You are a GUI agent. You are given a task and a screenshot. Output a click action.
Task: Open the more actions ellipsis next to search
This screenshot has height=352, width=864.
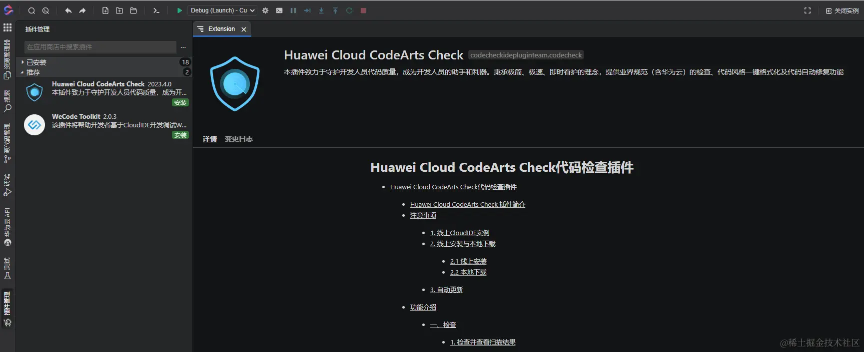[183, 47]
